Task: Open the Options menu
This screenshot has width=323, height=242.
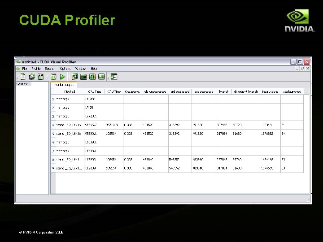Action: 65,69
